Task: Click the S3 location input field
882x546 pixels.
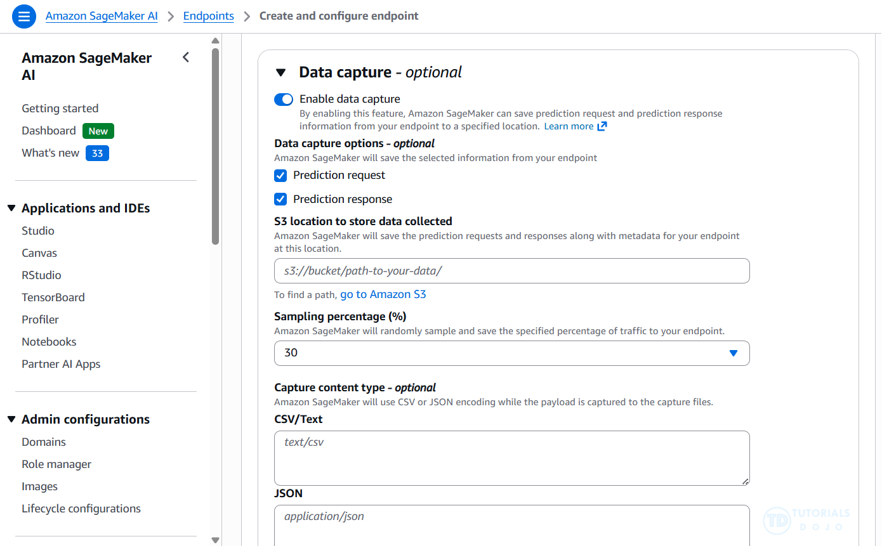Action: point(511,271)
